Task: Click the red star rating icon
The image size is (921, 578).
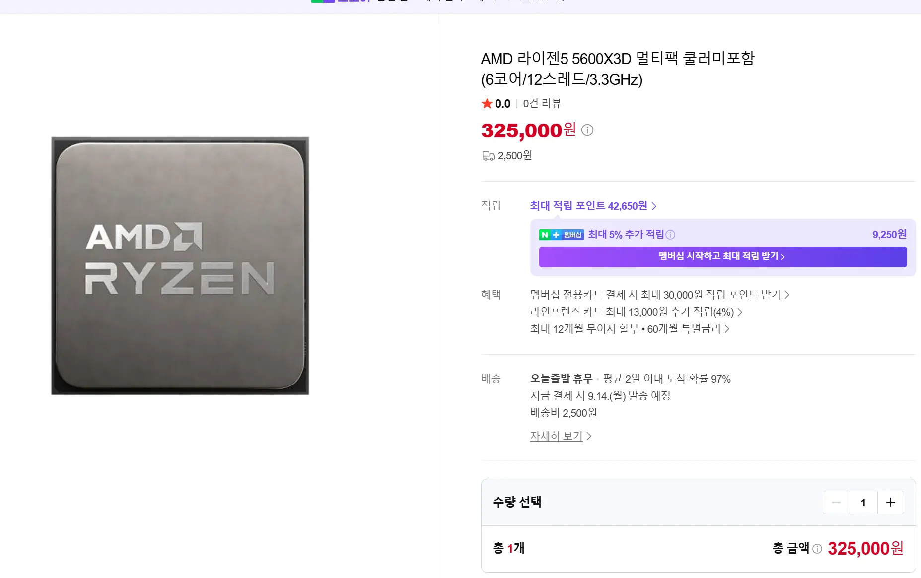Action: [487, 103]
